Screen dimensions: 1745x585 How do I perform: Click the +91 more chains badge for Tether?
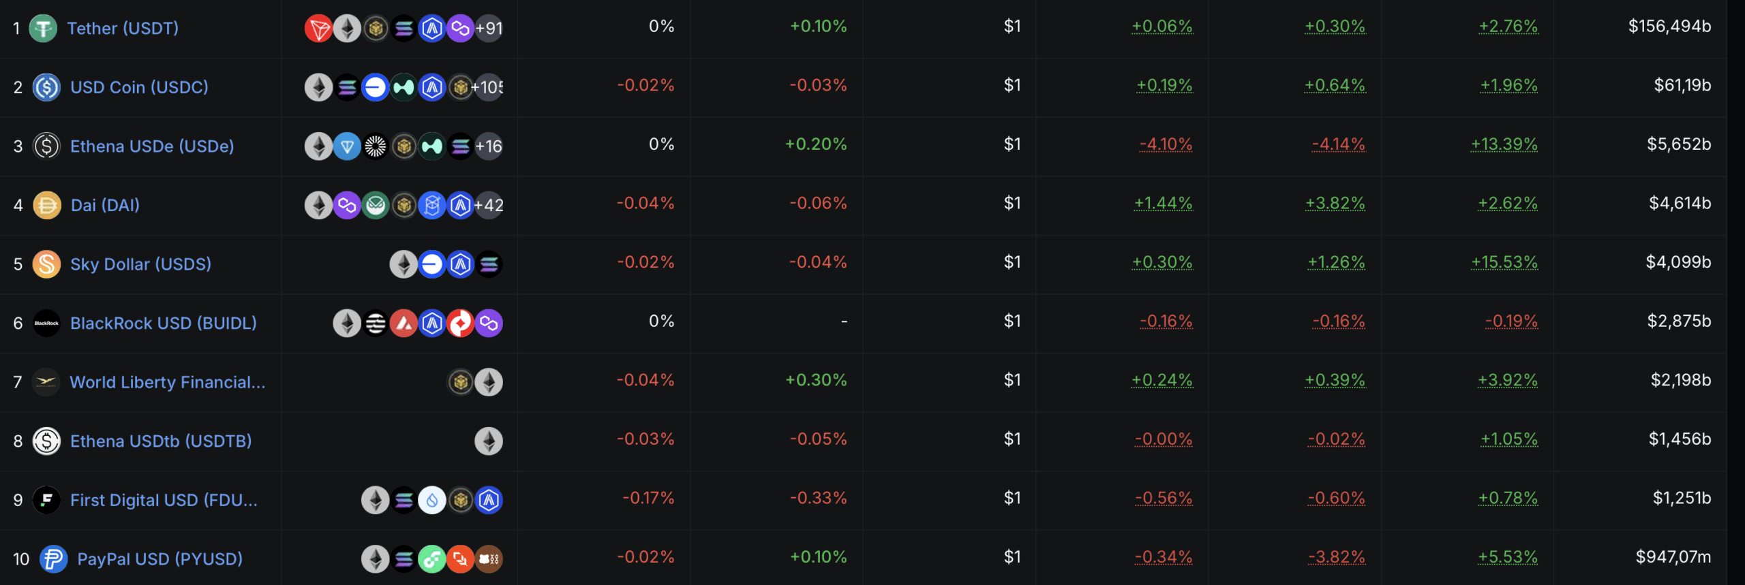[489, 29]
